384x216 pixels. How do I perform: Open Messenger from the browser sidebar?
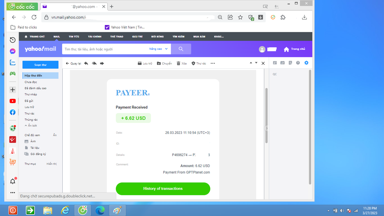pos(13,51)
